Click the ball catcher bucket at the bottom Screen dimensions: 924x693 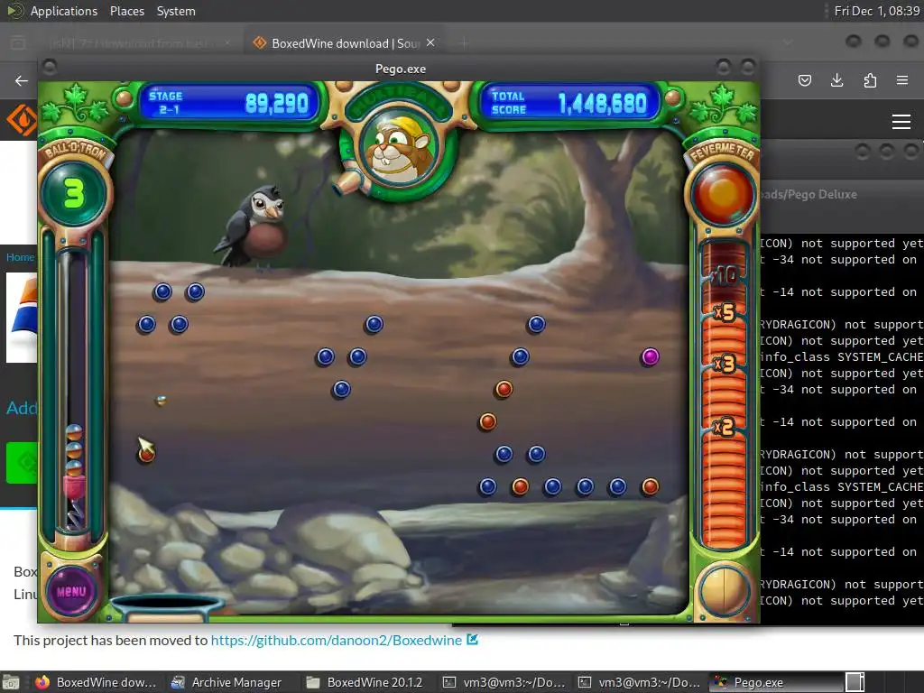tap(167, 607)
